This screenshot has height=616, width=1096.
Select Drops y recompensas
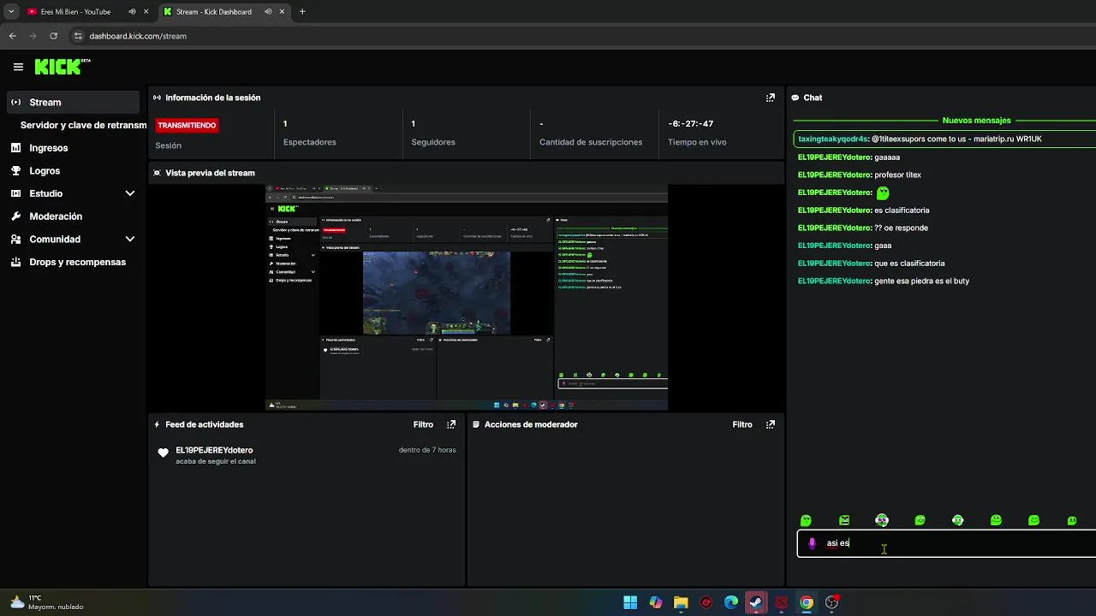[77, 262]
